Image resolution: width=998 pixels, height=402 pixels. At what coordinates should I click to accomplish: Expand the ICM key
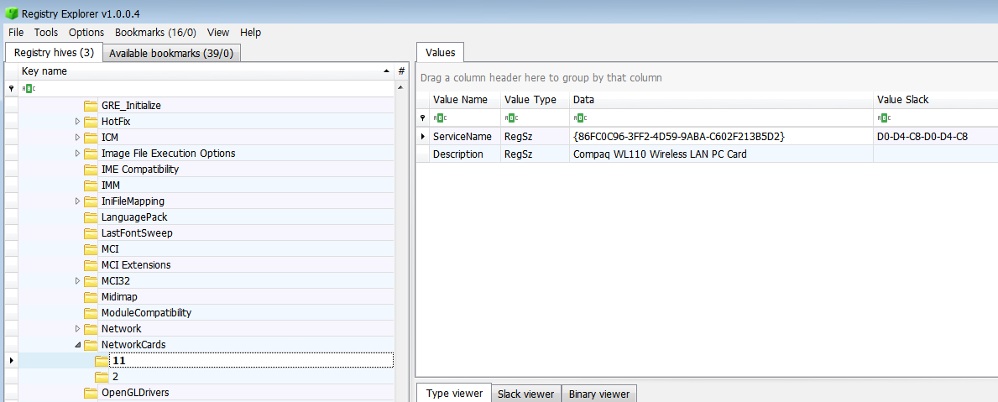(78, 137)
